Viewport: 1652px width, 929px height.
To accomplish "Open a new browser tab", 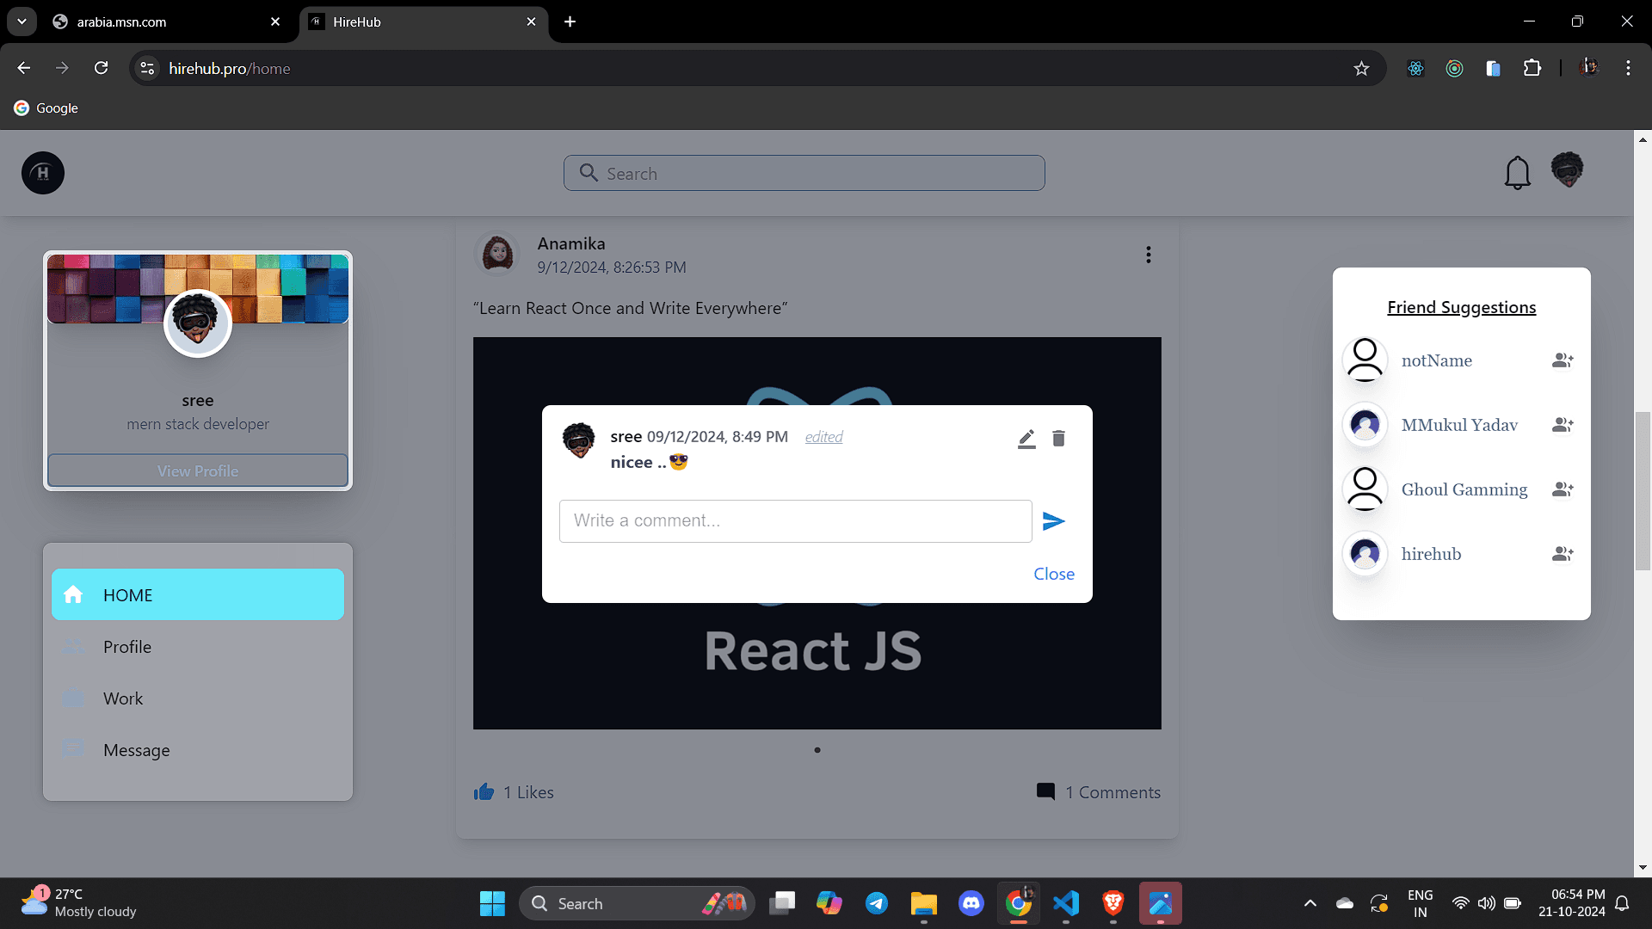I will click(570, 22).
